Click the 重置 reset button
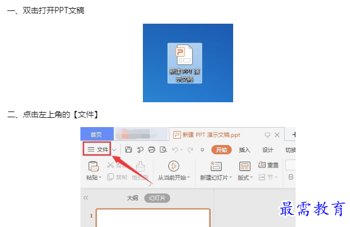350x227 pixels. pyautogui.click(x=268, y=165)
